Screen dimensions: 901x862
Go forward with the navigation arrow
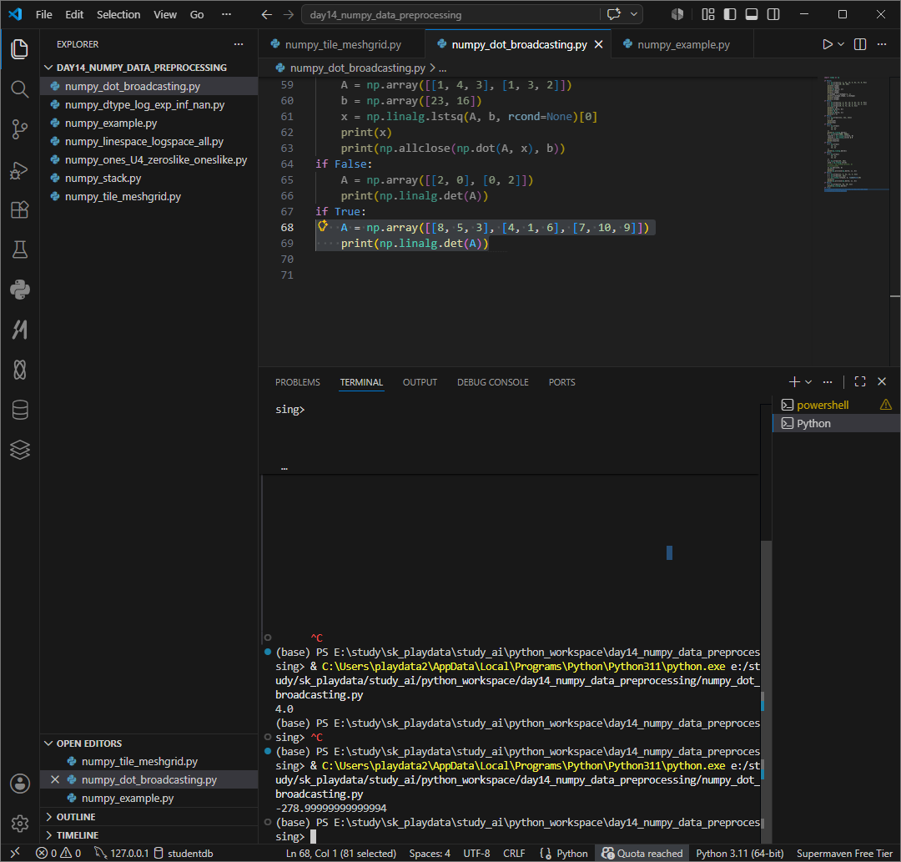tap(289, 14)
